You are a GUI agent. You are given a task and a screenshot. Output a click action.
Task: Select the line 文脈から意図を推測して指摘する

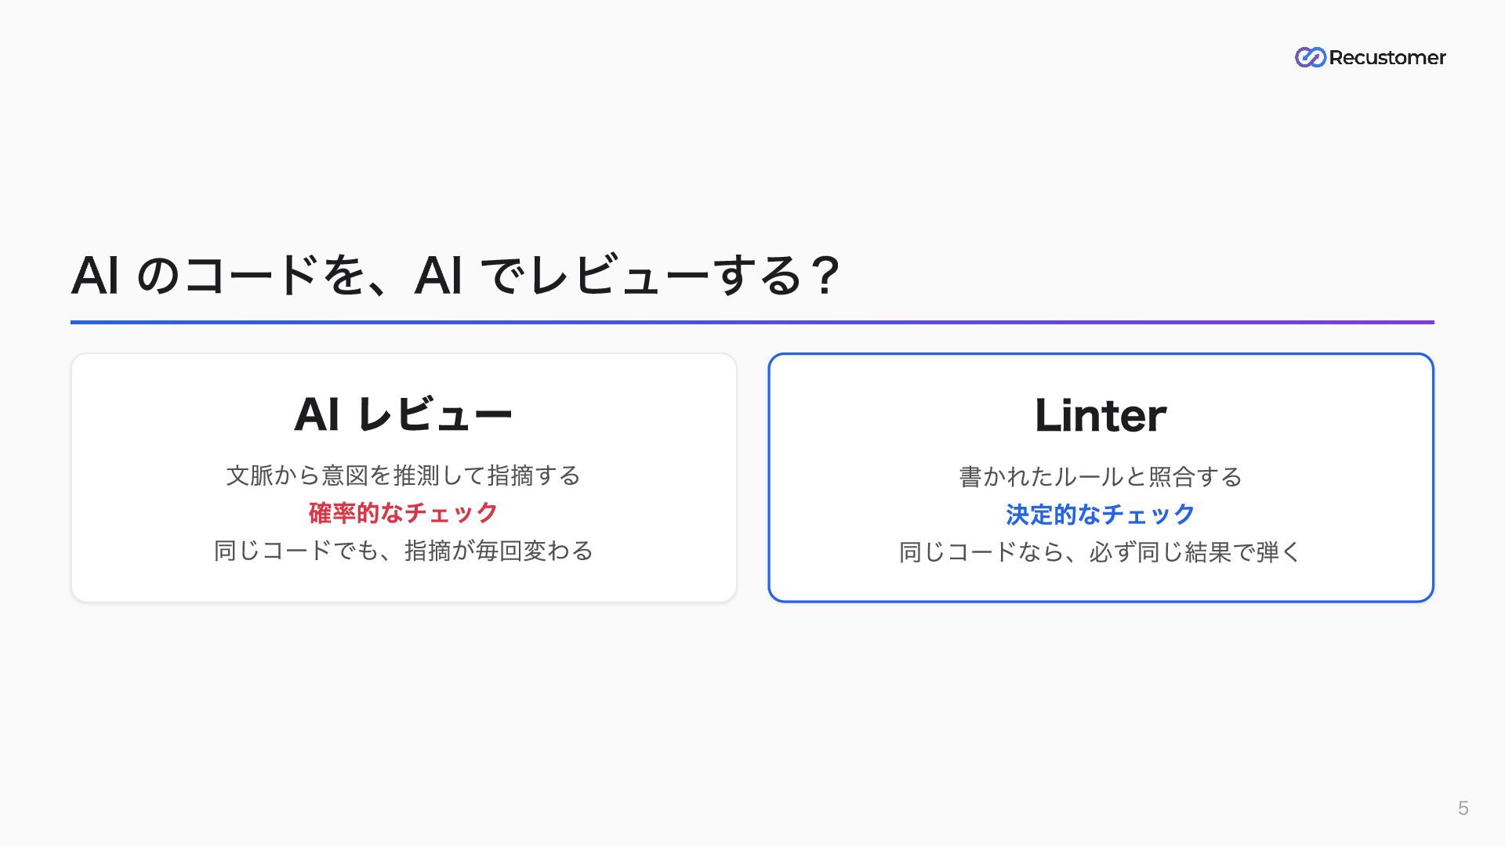(x=404, y=475)
